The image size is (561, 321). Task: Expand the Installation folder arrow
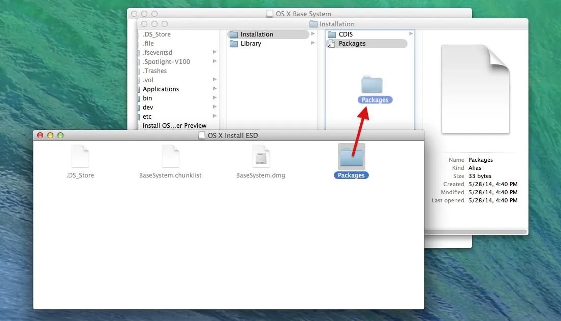pyautogui.click(x=313, y=34)
